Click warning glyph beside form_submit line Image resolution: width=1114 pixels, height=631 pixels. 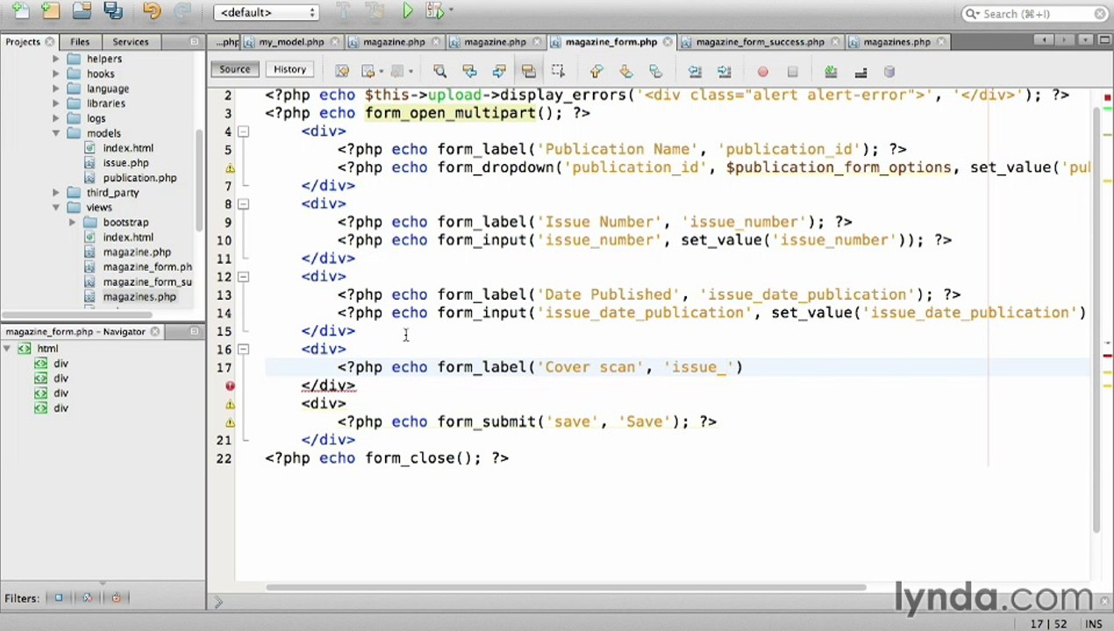pos(230,422)
